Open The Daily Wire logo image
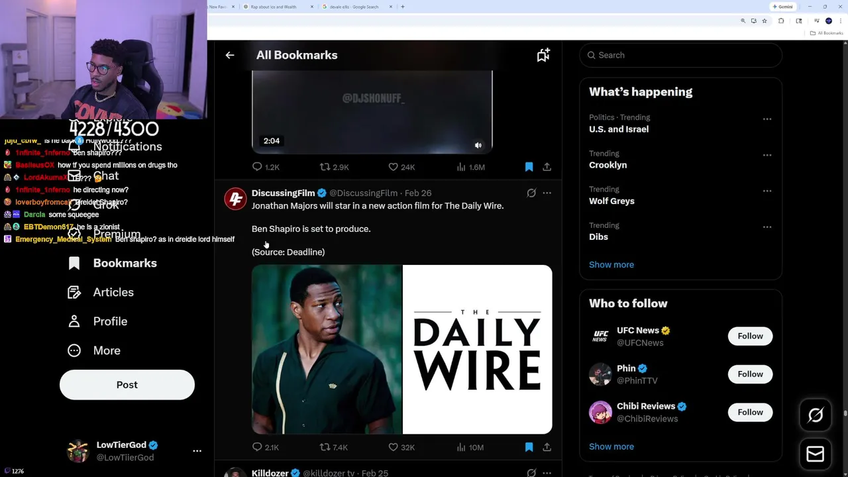This screenshot has height=477, width=848. pos(477,349)
